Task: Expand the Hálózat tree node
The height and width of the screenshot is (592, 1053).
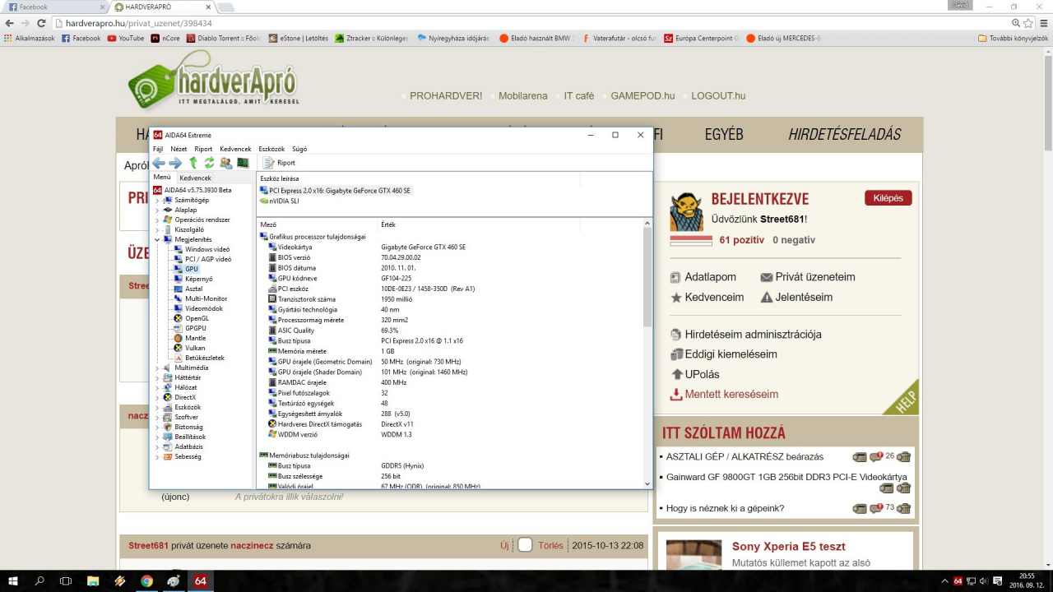Action: point(157,387)
